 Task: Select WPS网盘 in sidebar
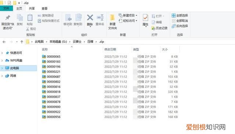pyautogui.click(x=16, y=61)
